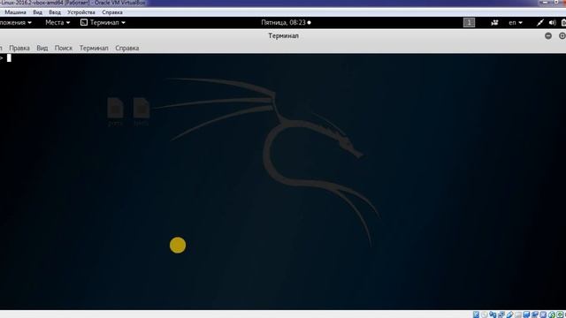Minimize the Терминал window

pyautogui.click(x=548, y=35)
